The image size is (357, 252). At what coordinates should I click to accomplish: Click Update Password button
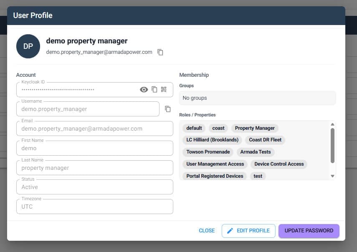point(309,231)
